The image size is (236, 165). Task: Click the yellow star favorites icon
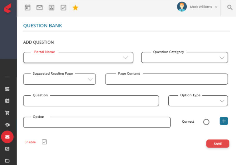coord(75,7)
